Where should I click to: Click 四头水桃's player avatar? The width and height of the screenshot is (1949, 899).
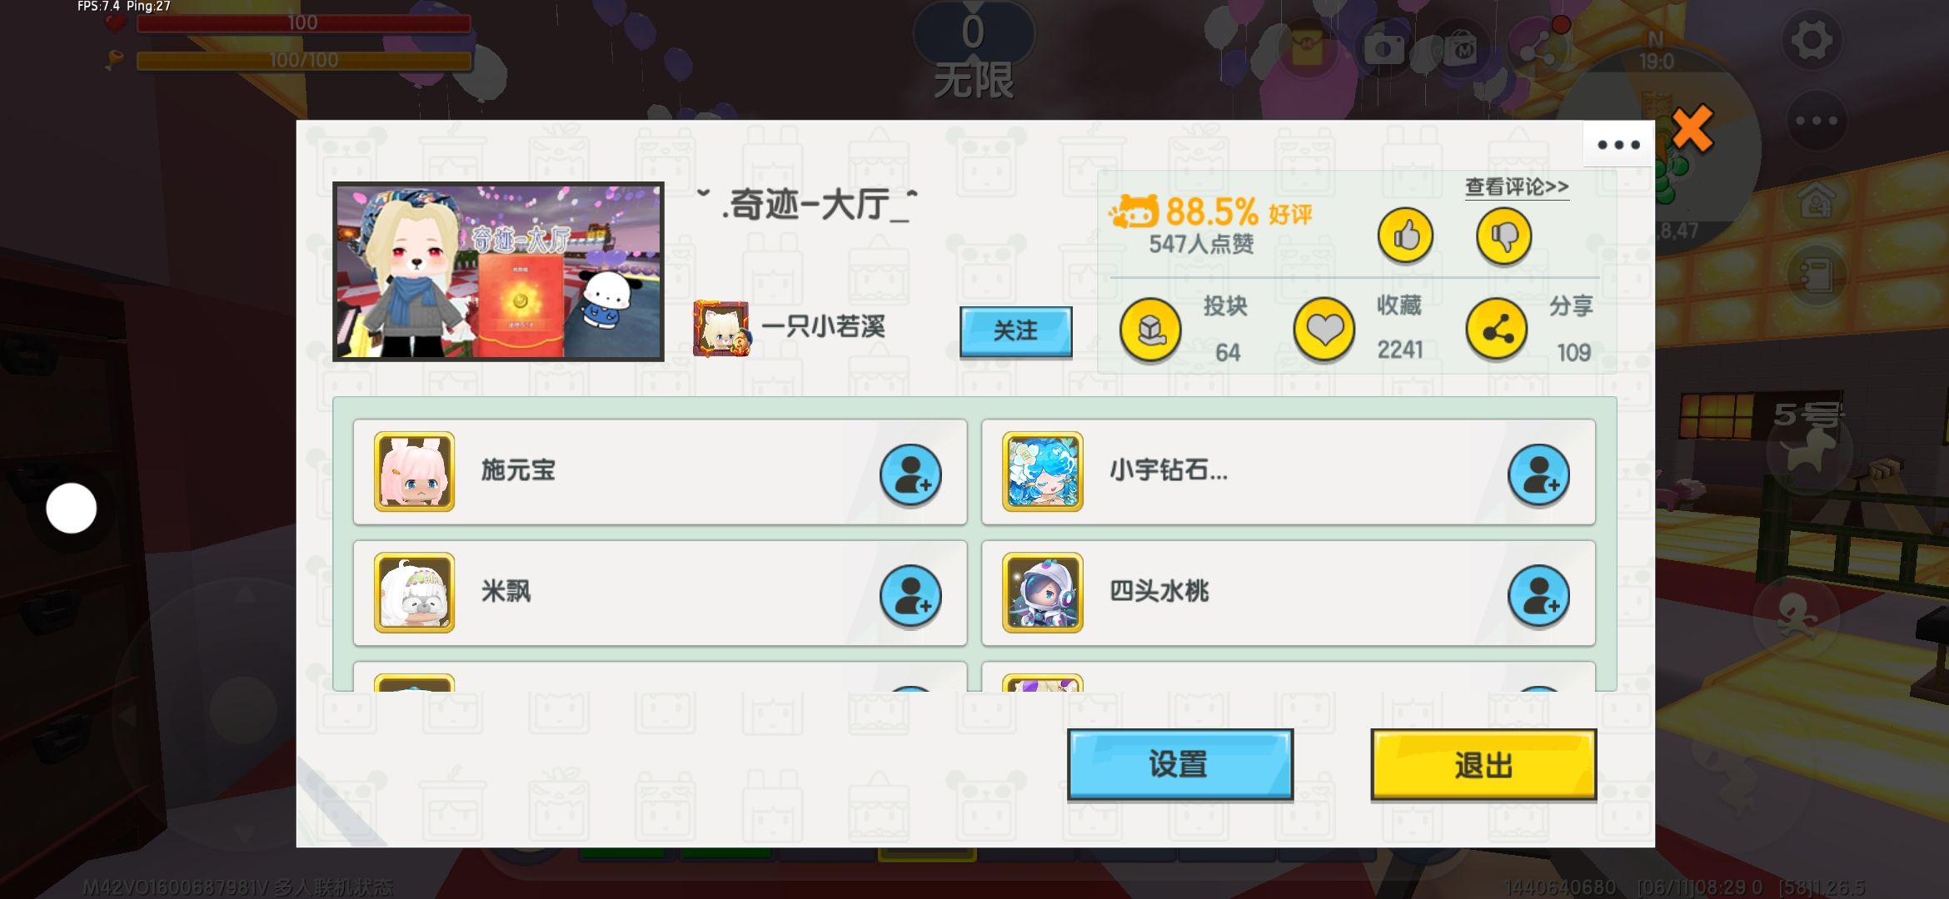coord(1042,593)
